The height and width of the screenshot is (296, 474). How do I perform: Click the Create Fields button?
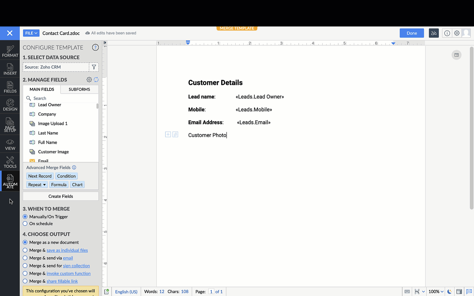pyautogui.click(x=61, y=196)
